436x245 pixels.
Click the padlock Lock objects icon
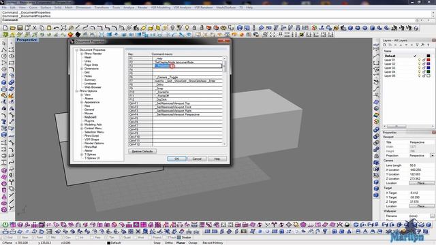[194, 28]
